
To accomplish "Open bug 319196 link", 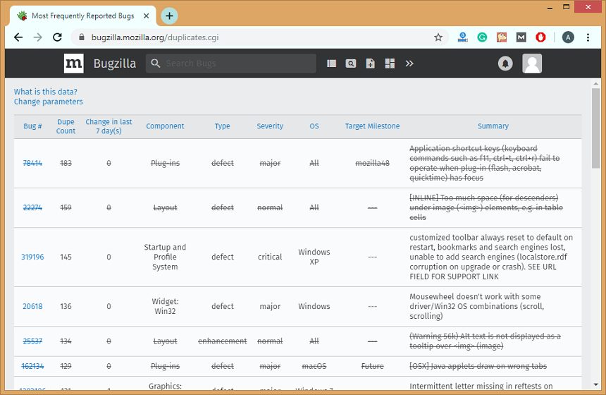I will coord(32,257).
